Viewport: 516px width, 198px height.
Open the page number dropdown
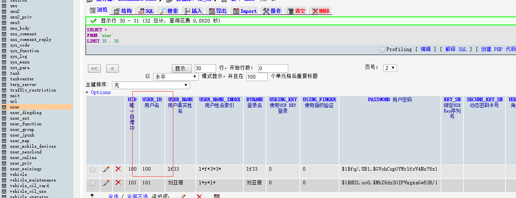pos(390,68)
